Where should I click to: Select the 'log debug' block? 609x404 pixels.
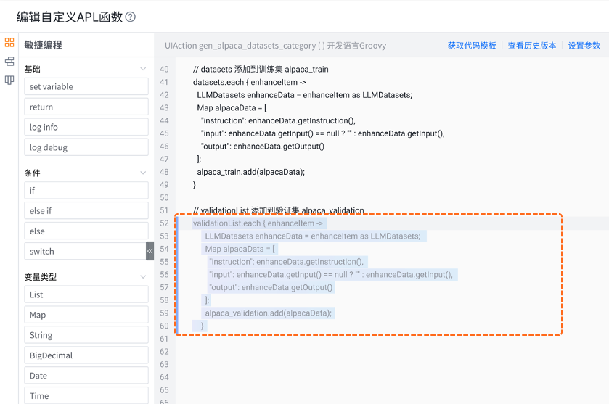click(x=86, y=147)
